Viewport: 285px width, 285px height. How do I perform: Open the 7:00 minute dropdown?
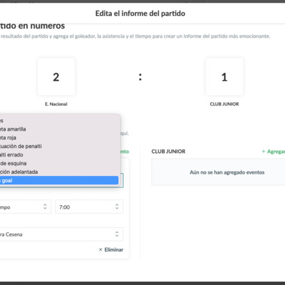89,206
